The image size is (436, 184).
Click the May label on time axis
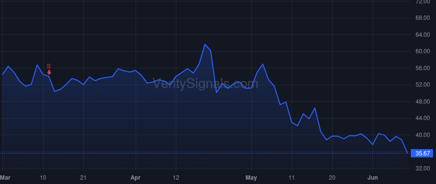tap(251, 178)
